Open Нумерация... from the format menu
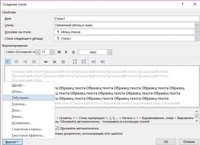This screenshot has width=200, height=145. tap(22, 123)
